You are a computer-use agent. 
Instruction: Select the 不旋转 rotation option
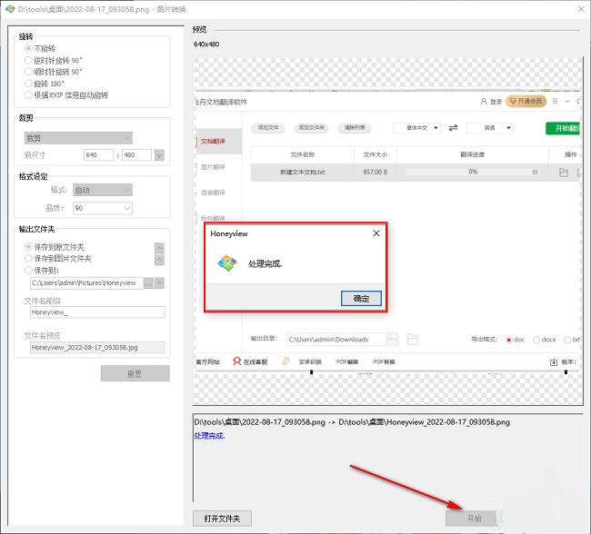(x=28, y=48)
